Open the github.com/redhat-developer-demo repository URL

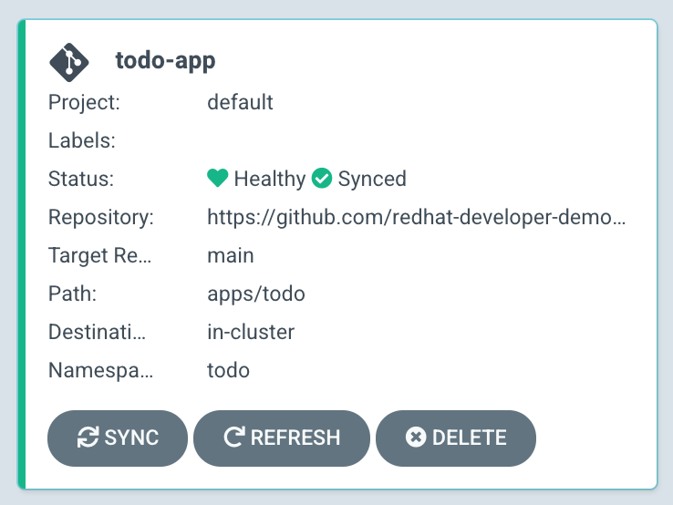point(417,217)
